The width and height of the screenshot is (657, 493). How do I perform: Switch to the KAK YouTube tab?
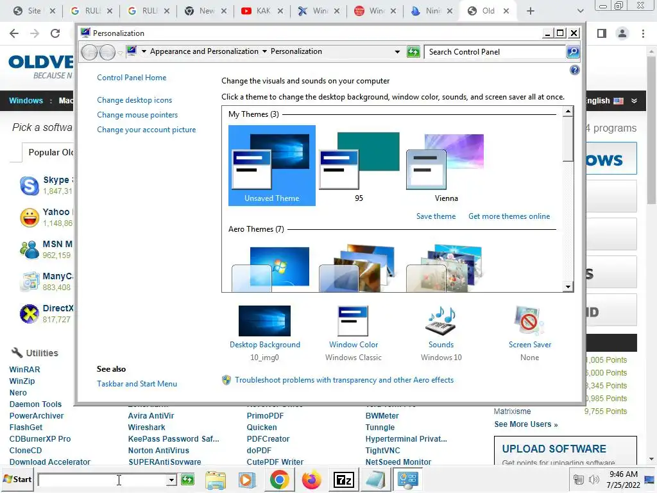[262, 11]
